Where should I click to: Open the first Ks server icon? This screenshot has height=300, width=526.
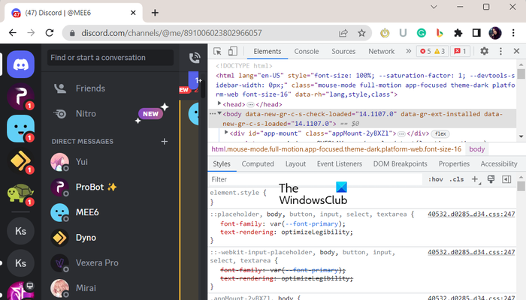click(20, 231)
